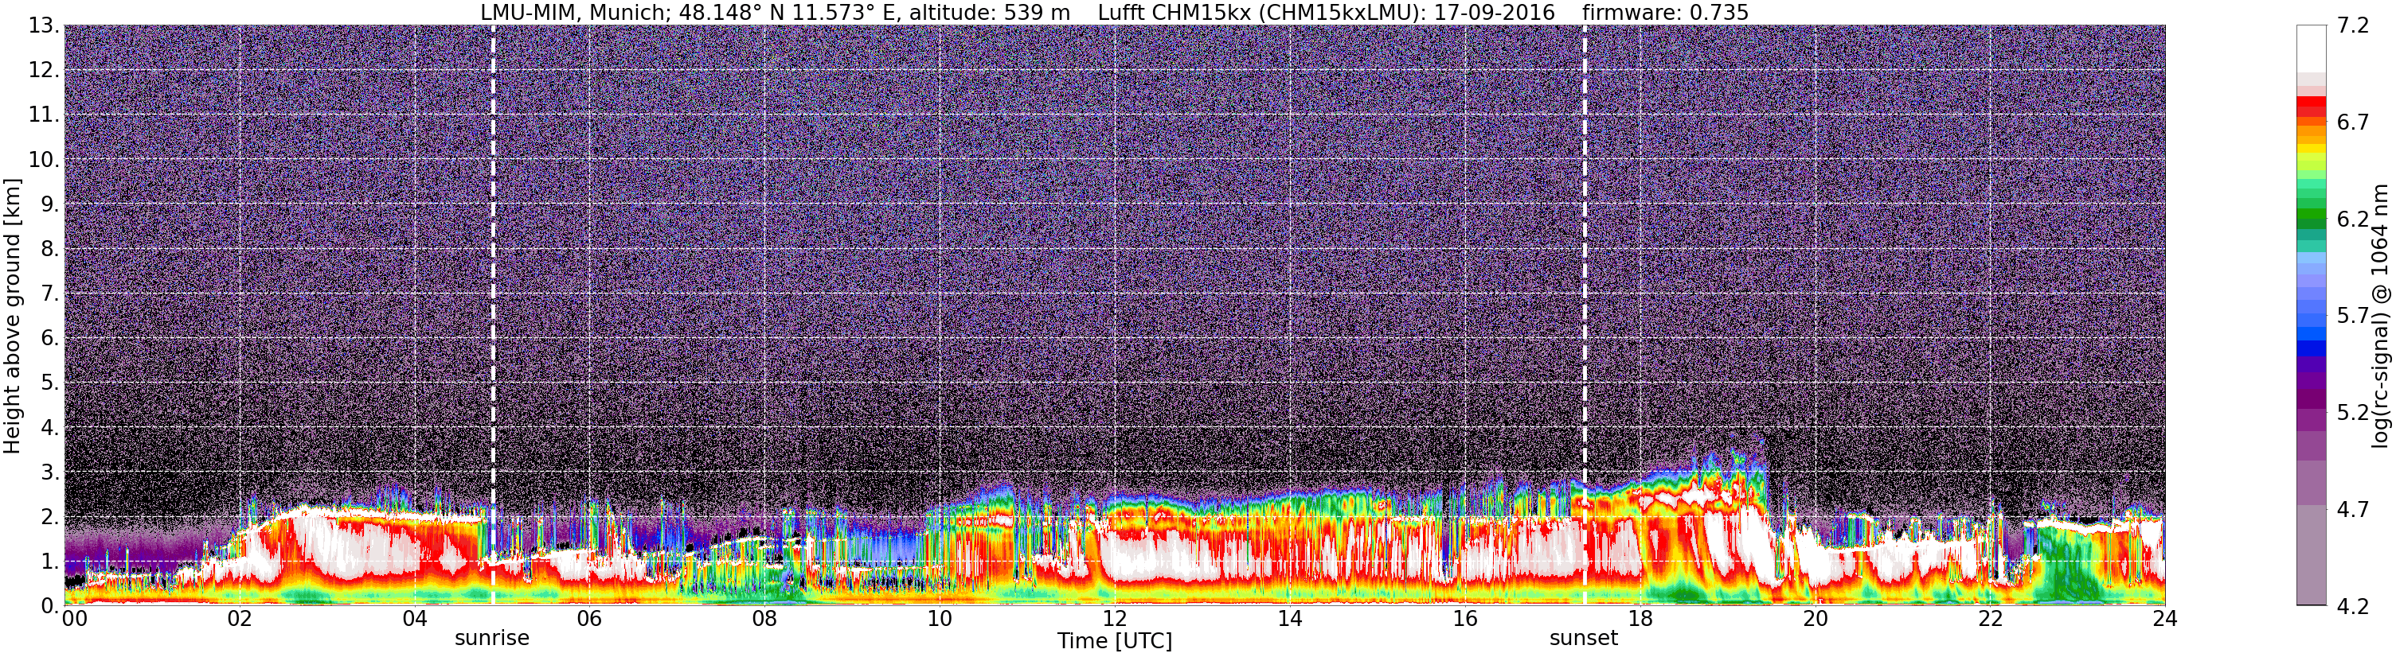The height and width of the screenshot is (657, 2396).
Task: Click the y-axis tick label 11.
Action: (x=43, y=115)
